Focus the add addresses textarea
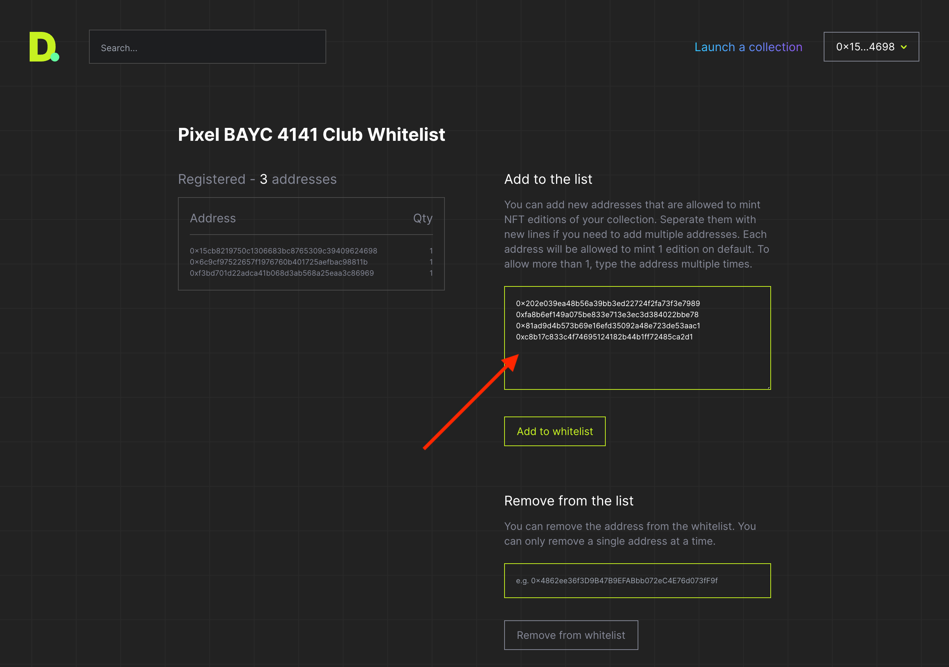Viewport: 949px width, 667px height. coord(637,338)
